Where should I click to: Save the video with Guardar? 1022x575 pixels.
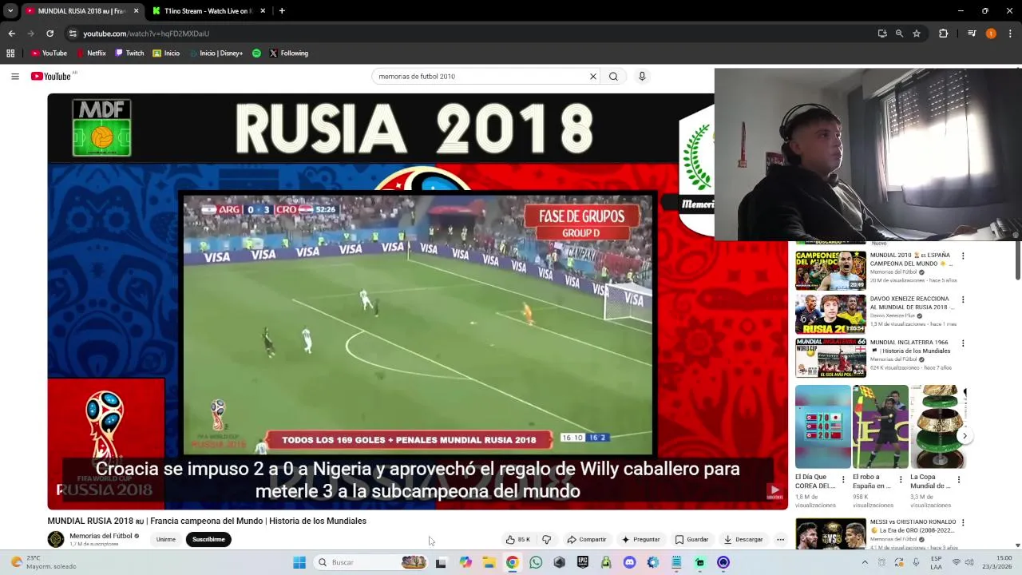(x=691, y=540)
